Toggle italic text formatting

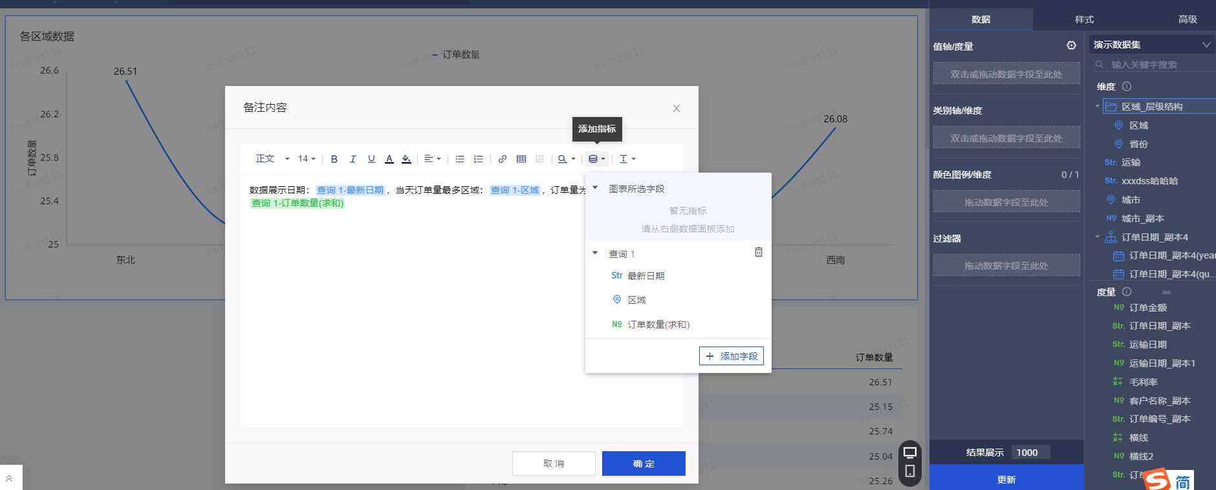click(x=353, y=159)
